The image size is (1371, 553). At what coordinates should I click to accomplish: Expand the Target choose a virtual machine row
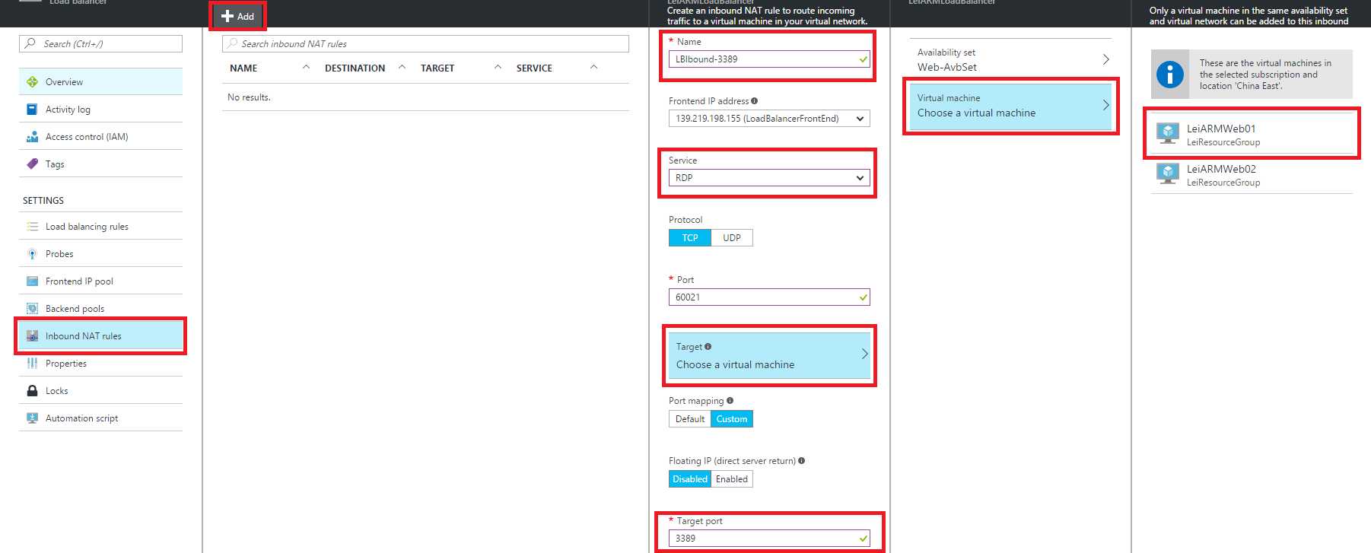click(769, 355)
